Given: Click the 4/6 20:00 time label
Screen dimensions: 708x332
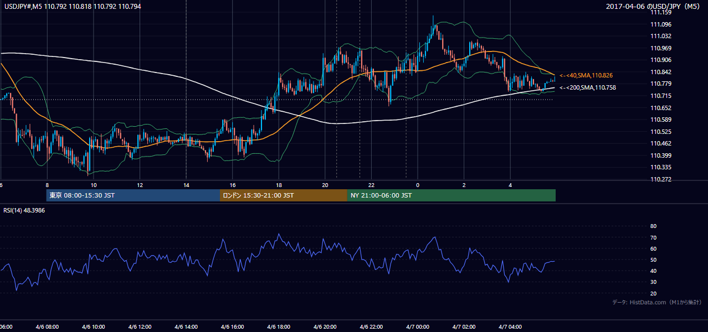Looking at the screenshot, I should pos(325,327).
